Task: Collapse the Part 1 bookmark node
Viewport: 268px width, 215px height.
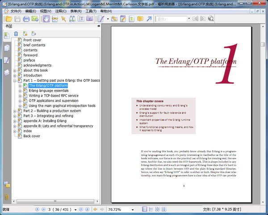Action: (x=15, y=80)
